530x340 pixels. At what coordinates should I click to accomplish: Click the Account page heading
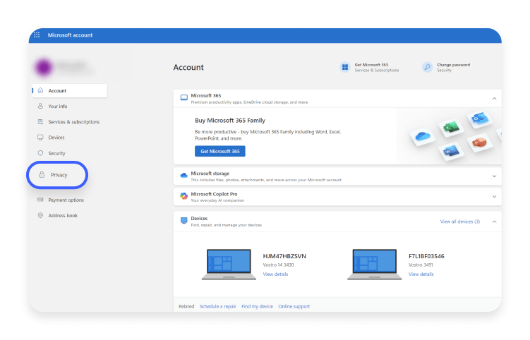click(188, 67)
